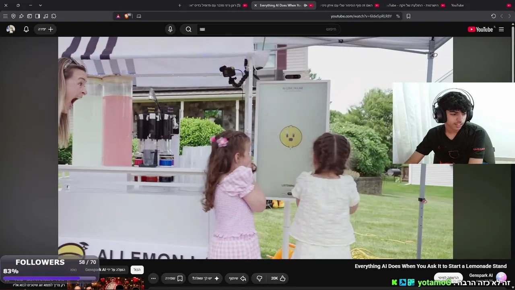Save the video (שמירה) to playlist
515x290 pixels.
174,278
